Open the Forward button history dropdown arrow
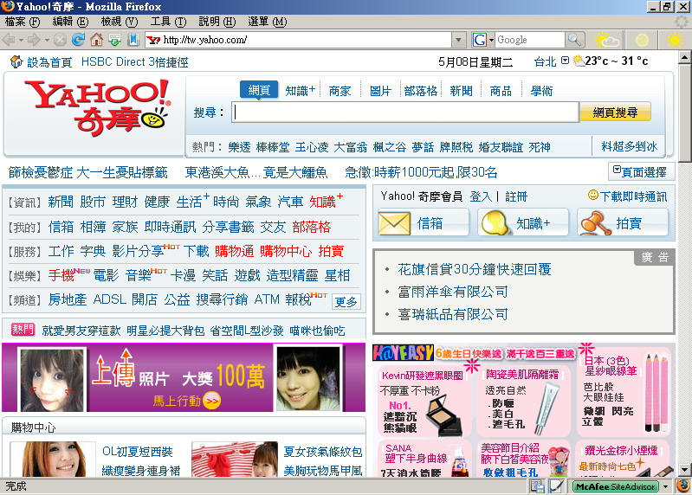 (47, 41)
